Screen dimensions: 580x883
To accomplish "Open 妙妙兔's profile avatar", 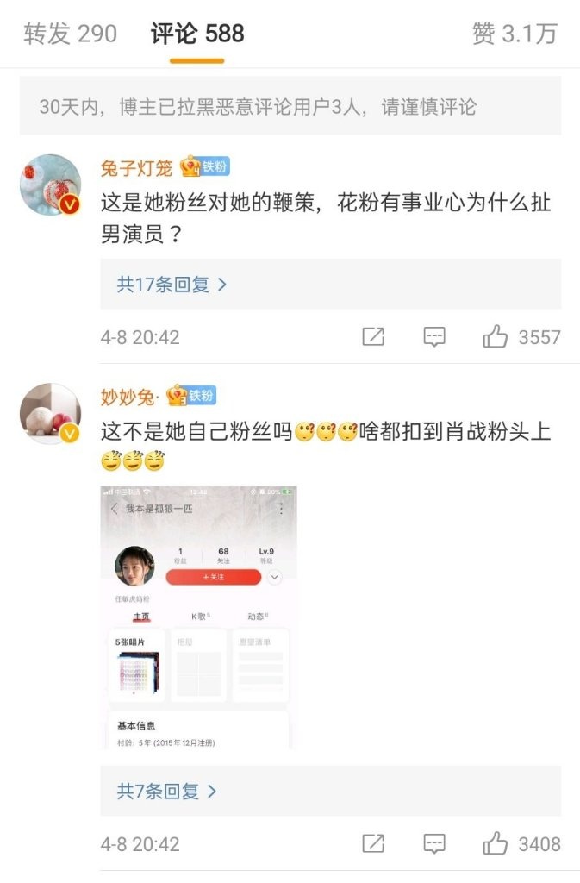I will pyautogui.click(x=50, y=413).
